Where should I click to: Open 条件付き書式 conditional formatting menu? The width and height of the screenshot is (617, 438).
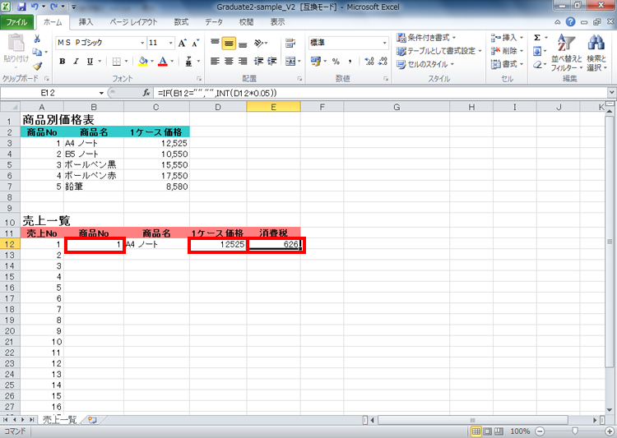coord(426,38)
